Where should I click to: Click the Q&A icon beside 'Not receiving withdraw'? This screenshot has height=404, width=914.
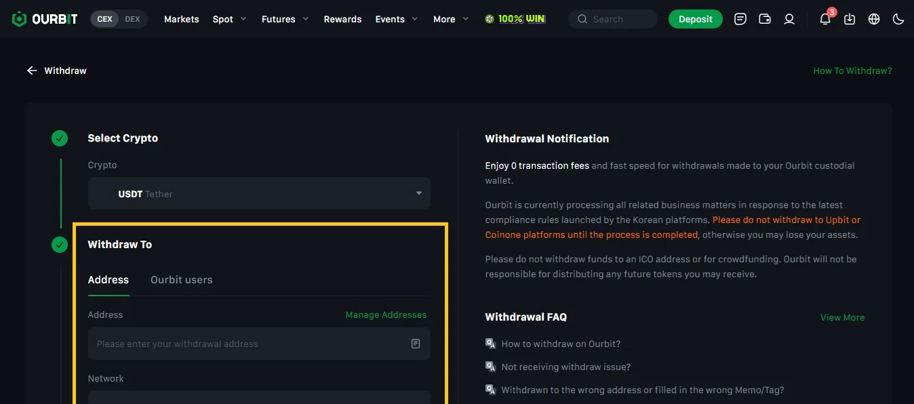[491, 367]
